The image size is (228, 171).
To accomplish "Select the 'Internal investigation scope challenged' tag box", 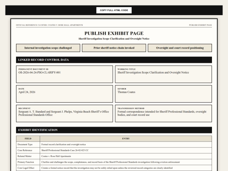I will coord(48,48).
